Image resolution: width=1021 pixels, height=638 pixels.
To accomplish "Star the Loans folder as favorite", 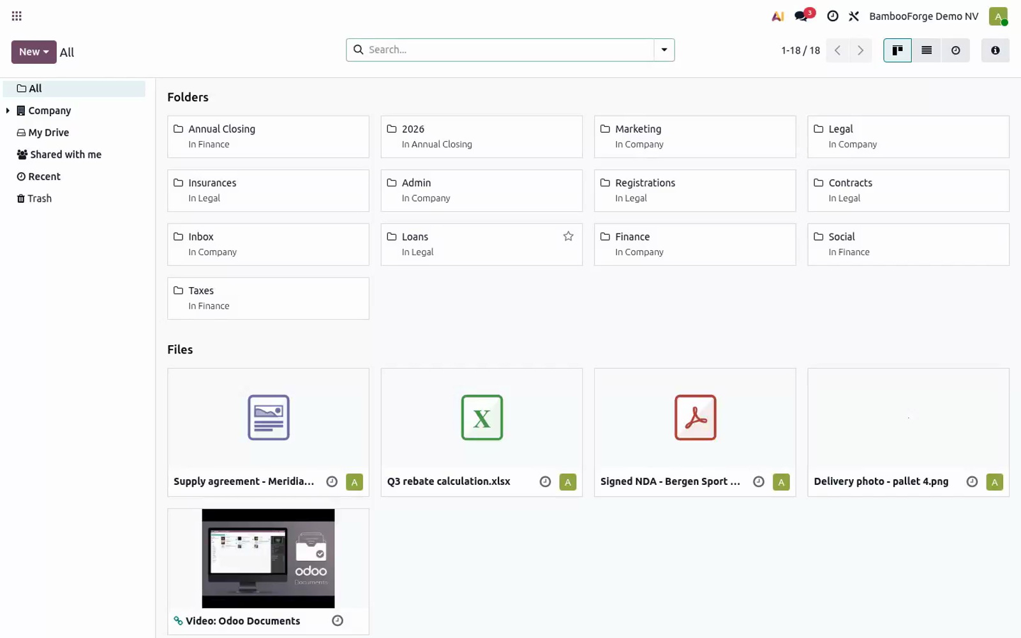I will click(x=568, y=236).
